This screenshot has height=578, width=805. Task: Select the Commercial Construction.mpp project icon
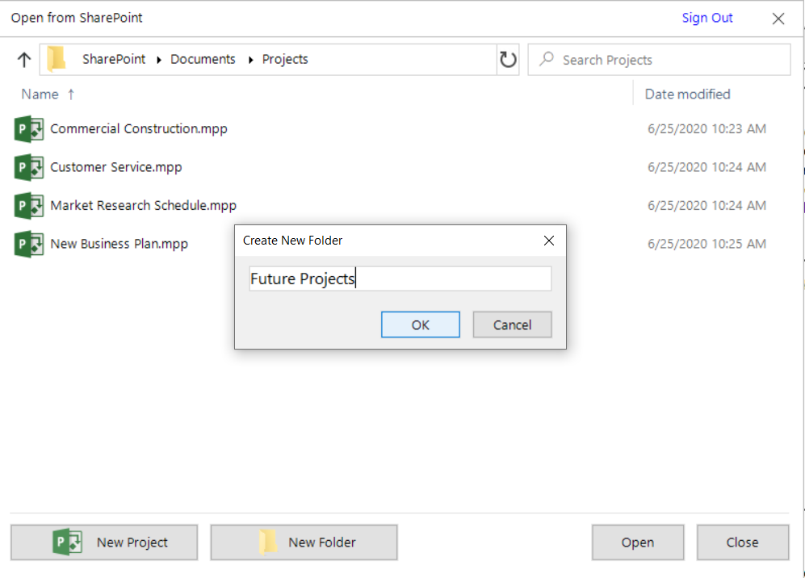click(x=29, y=129)
